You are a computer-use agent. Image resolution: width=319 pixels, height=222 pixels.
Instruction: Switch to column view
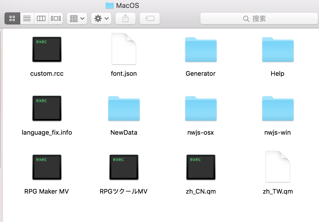[41, 18]
